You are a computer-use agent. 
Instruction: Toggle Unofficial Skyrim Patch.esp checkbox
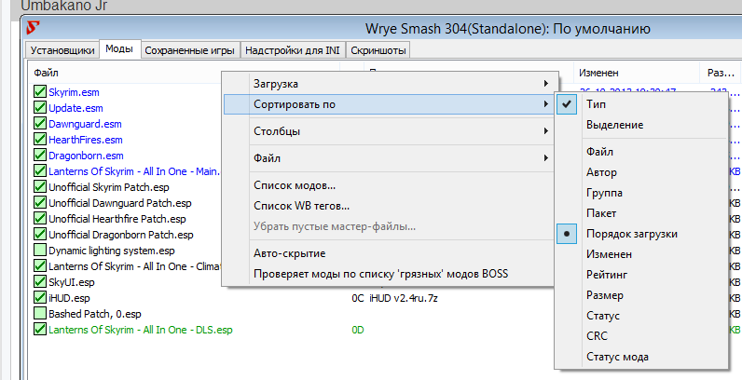pos(40,186)
